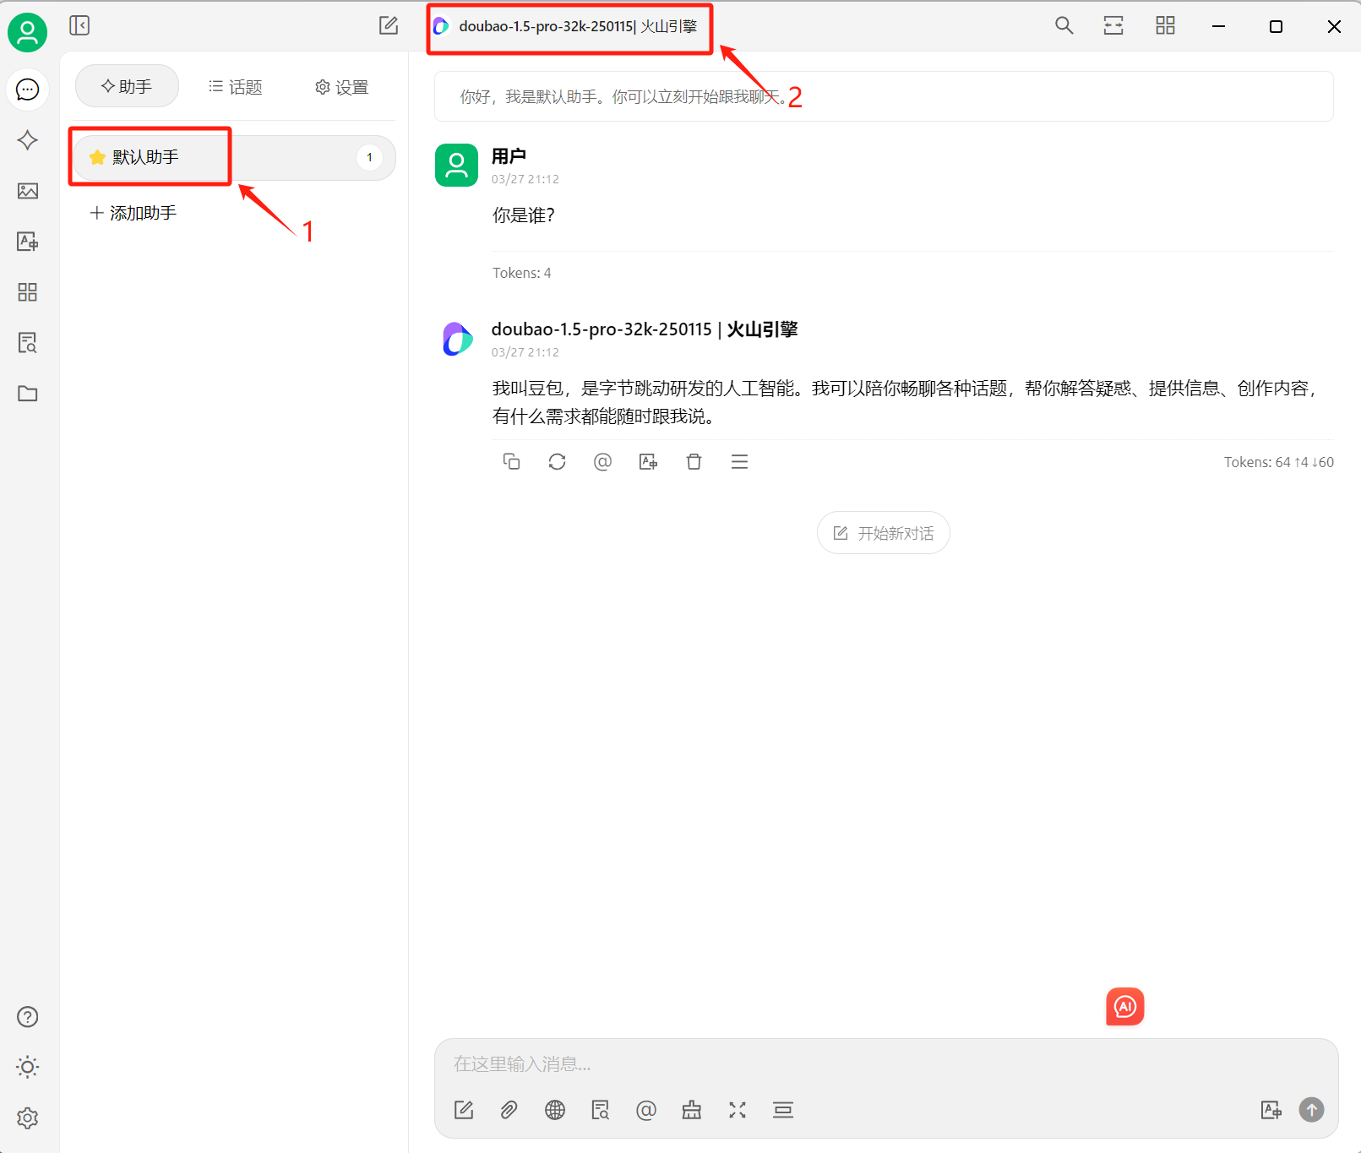
Task: Click the reply Tokens: 64 count
Action: [x=1279, y=462]
